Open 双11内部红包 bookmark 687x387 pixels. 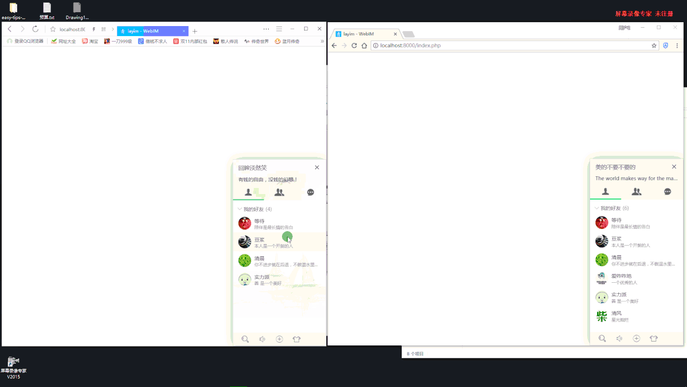(x=190, y=42)
